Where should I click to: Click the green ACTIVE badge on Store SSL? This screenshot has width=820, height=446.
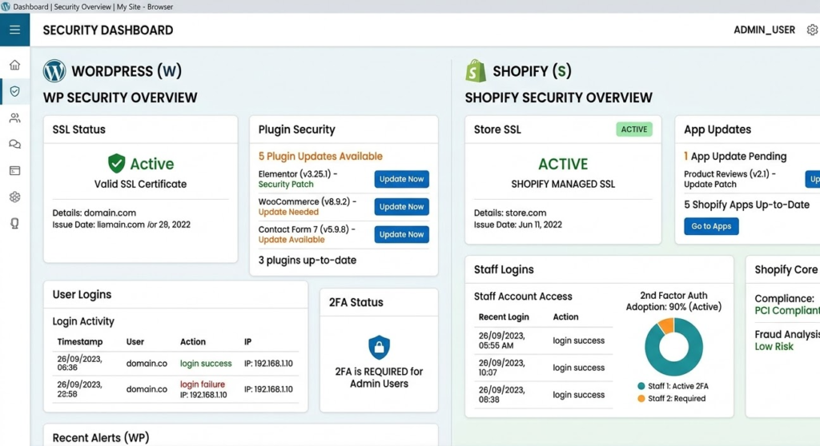pyautogui.click(x=634, y=129)
